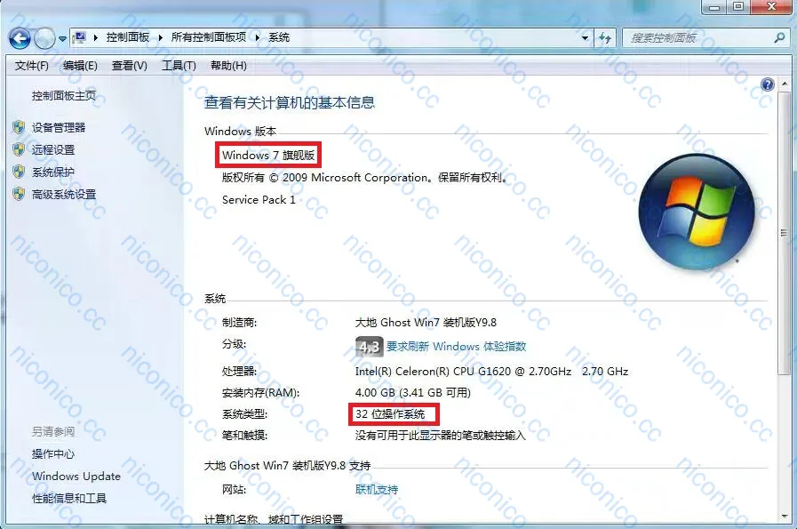This screenshot has height=529, width=797.
Task: Click the shield icon beside 远程设置
Action: (x=19, y=149)
